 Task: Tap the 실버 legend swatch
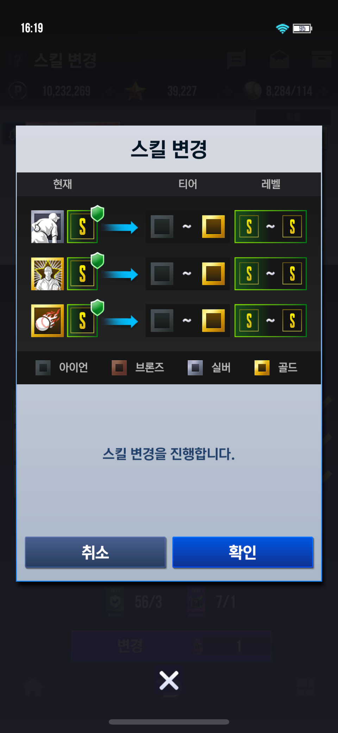coord(195,368)
